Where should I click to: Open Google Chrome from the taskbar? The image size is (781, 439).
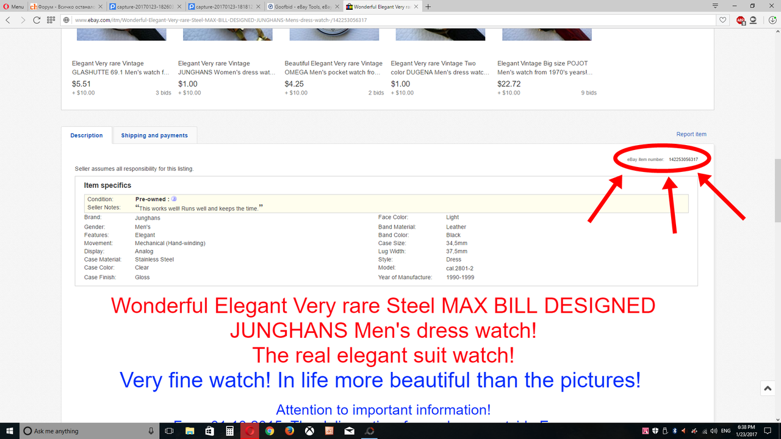pos(270,431)
